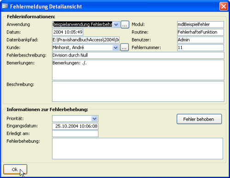Click the Eingangsdatum: label
This screenshot has height=178, width=230.
tap(22, 126)
